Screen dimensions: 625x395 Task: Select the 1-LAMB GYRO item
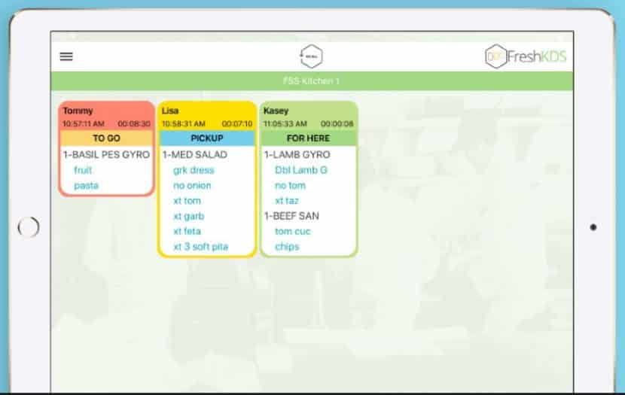[297, 155]
